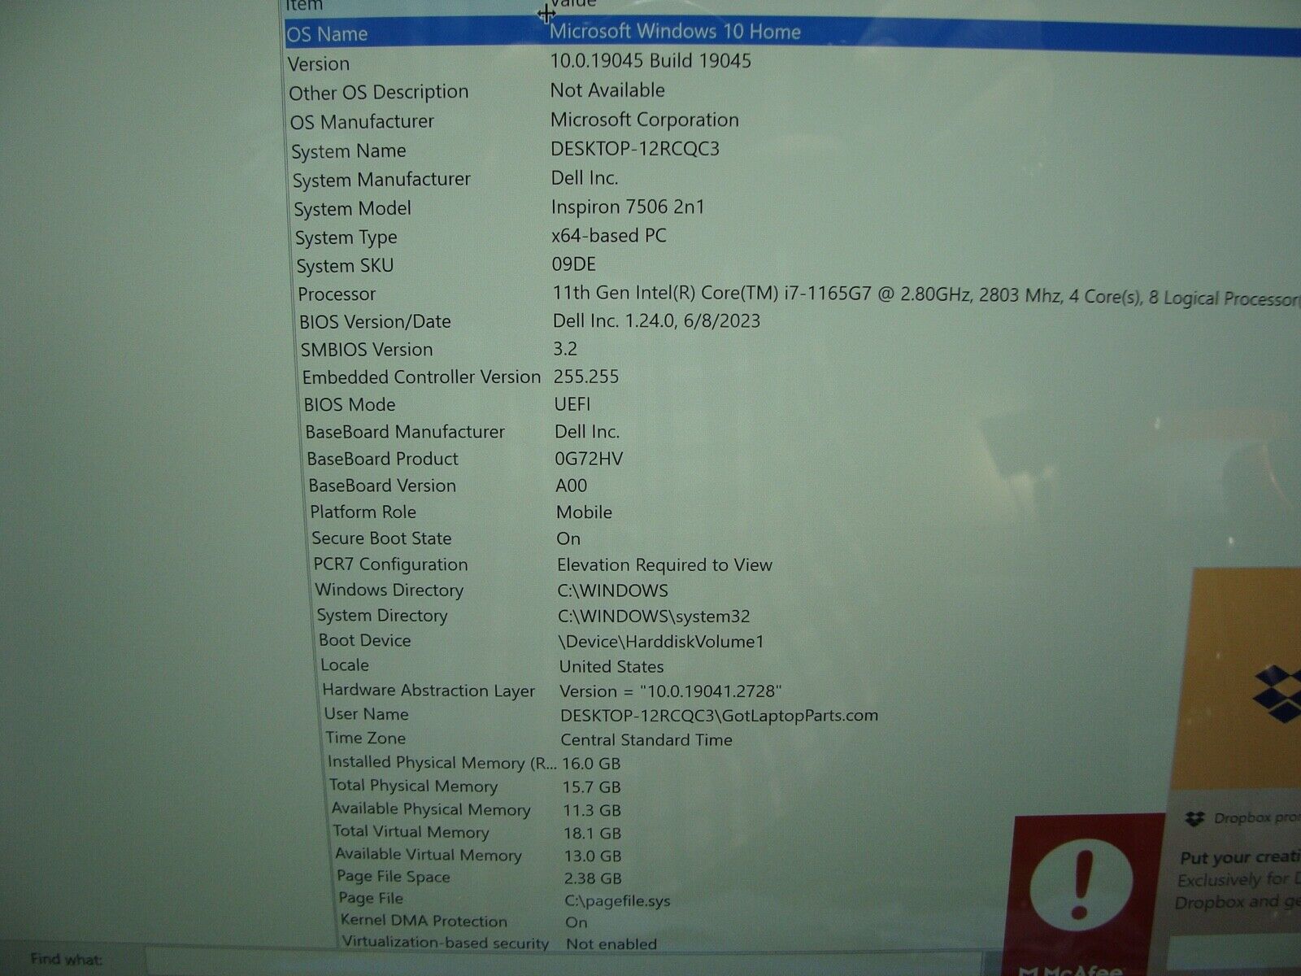Click the \Device\HarddiskVolume1 value
The width and height of the screenshot is (1301, 976).
[x=661, y=642]
